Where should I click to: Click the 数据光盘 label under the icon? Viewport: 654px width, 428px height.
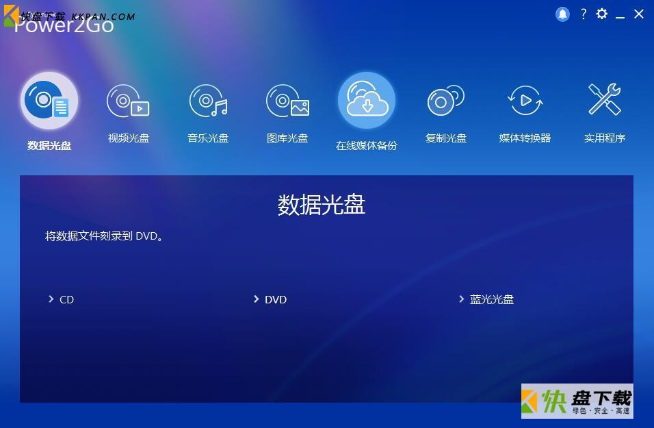click(x=49, y=146)
